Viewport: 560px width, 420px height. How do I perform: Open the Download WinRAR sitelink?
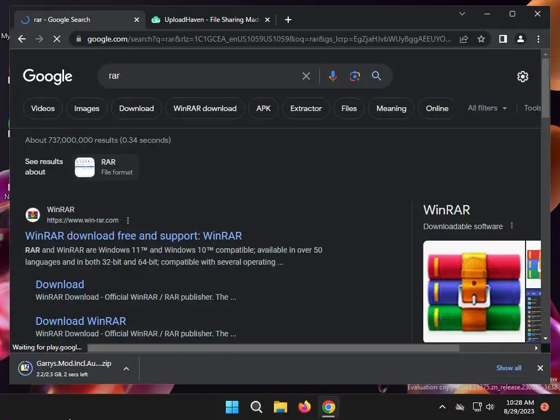point(81,321)
